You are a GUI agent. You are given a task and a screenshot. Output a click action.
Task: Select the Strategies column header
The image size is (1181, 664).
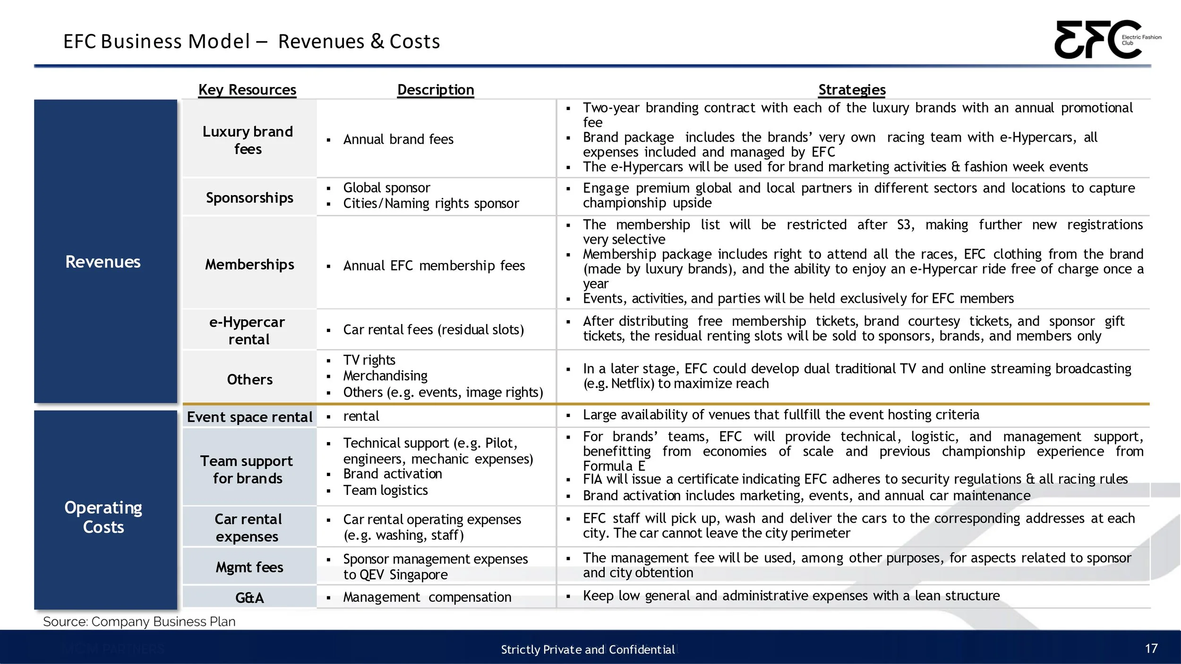(x=851, y=90)
